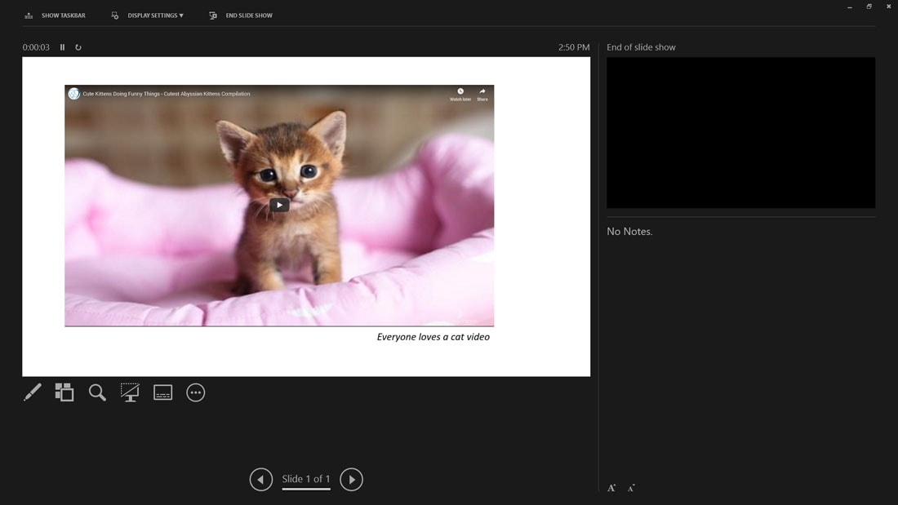The width and height of the screenshot is (898, 505).
Task: Pause the presentation timer
Action: (62, 47)
